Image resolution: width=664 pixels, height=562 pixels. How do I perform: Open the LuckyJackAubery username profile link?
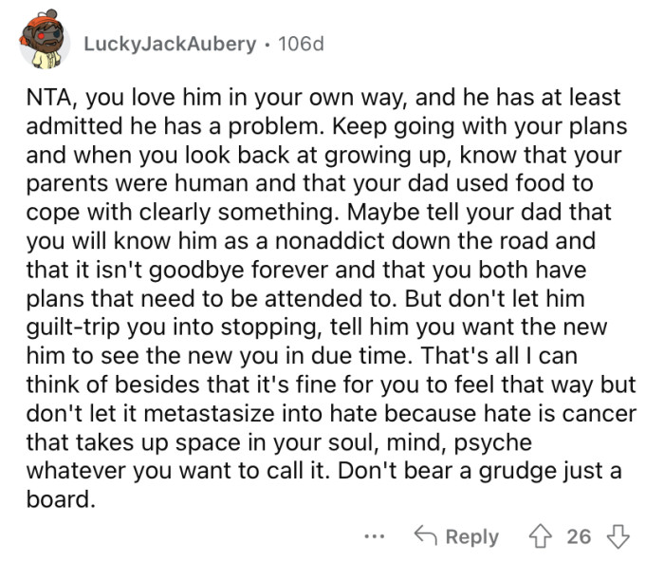[x=170, y=44]
